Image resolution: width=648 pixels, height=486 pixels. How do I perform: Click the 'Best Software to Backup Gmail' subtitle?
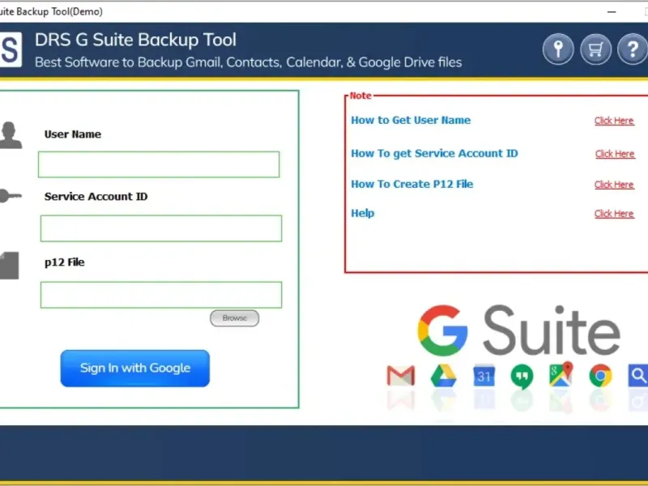[x=248, y=62]
